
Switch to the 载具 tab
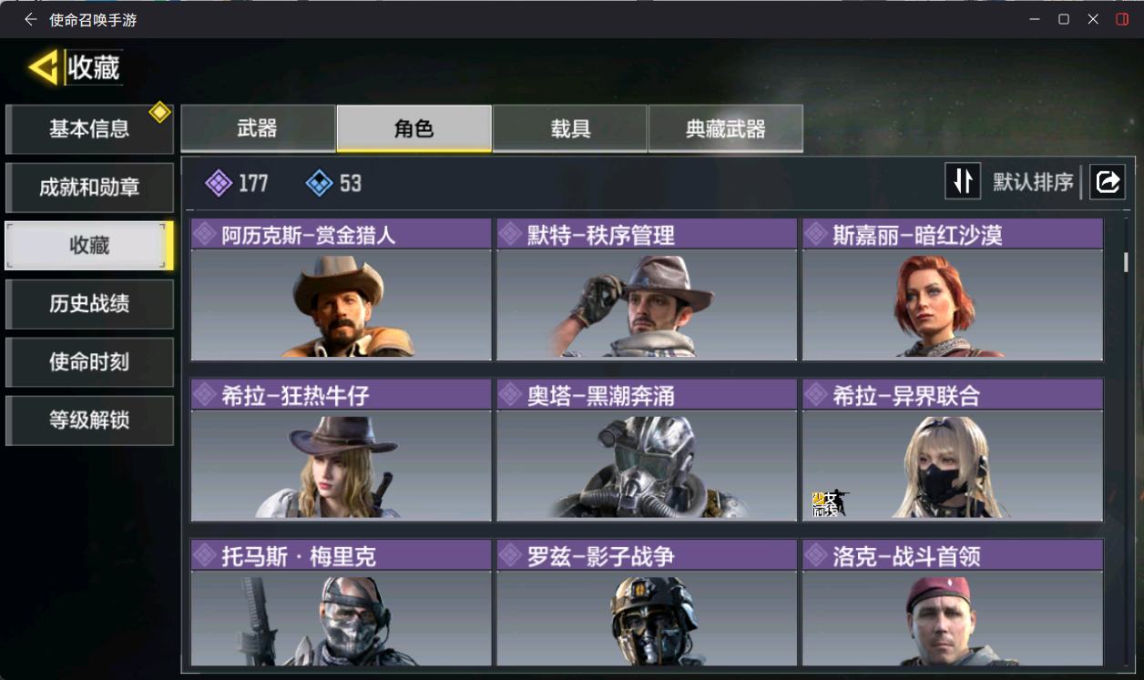[570, 128]
